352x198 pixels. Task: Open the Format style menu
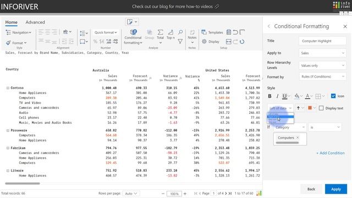point(16,43)
